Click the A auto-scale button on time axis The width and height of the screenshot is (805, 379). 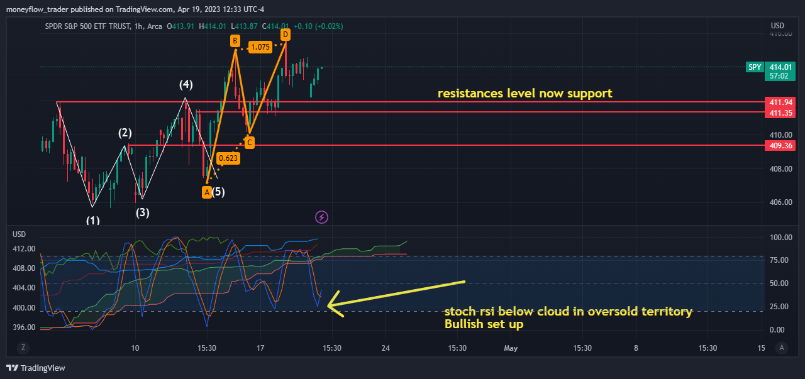[x=782, y=348]
